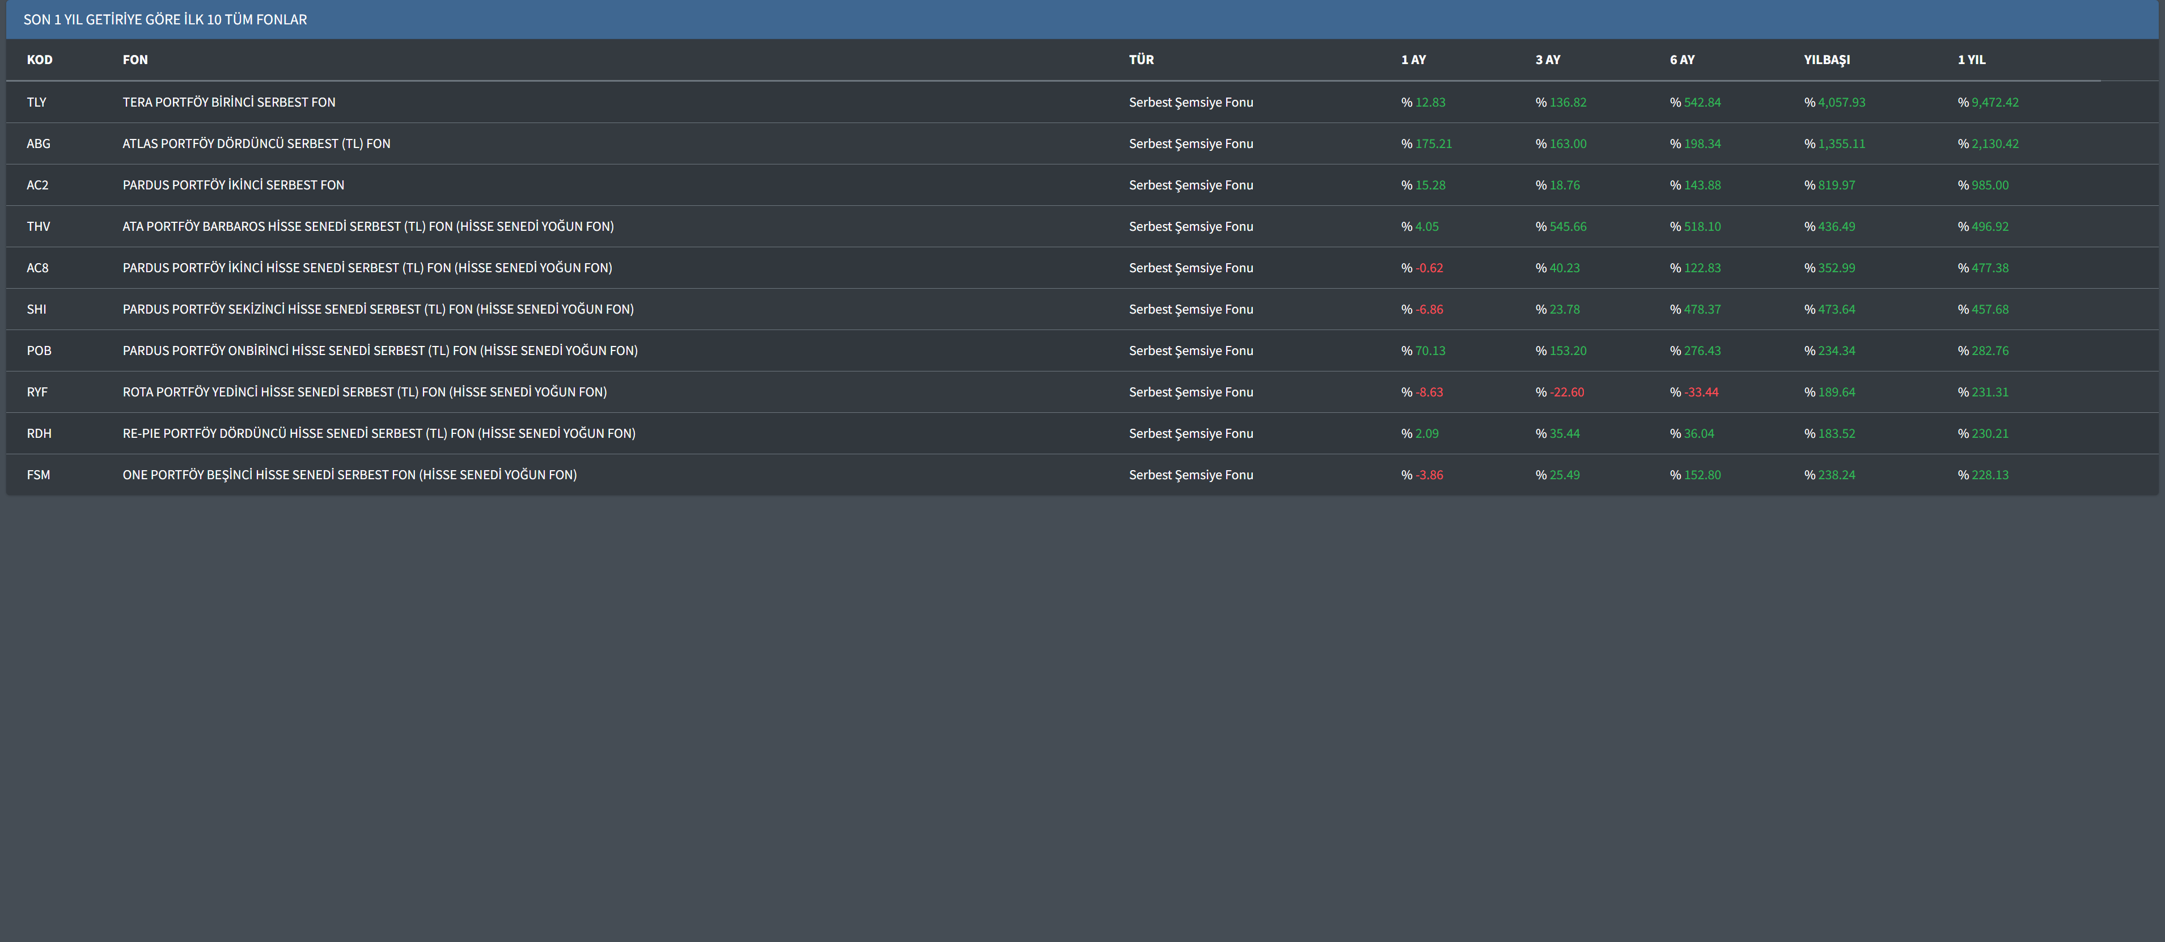Image resolution: width=2165 pixels, height=942 pixels.
Task: Open PARDUS PORTFÖY ONBİRİNCİ HİSSE SENEDİ fund
Action: tap(380, 350)
